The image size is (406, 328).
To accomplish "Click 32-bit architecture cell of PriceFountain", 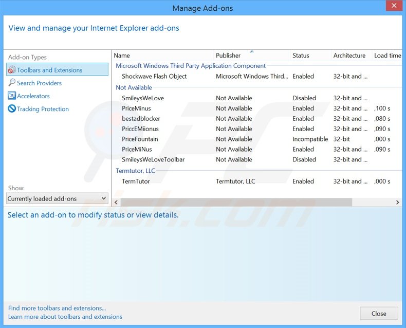I will pos(342,139).
